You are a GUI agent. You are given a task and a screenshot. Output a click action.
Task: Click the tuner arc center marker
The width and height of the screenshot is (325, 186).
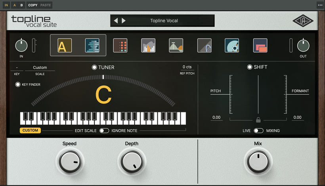103,77
